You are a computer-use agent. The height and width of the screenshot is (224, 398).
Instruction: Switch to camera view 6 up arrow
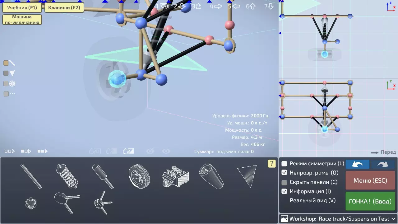tap(251, 6)
